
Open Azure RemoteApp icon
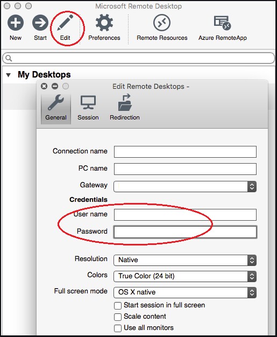point(222,23)
